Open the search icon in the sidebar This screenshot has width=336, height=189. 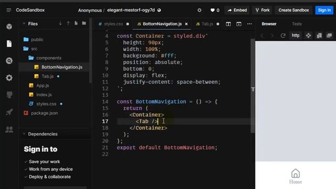(9, 61)
